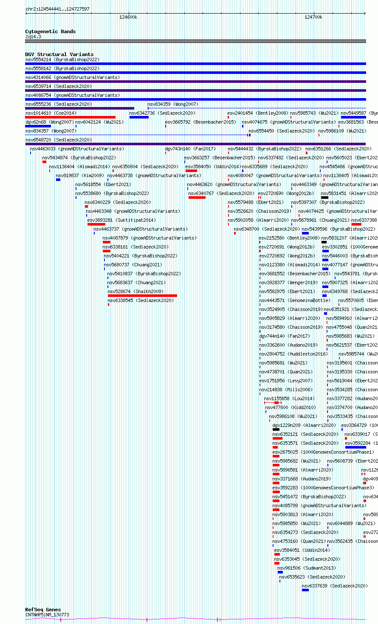Click variant label nsv6335689 (Sedlazeck2020)
This screenshot has height=624, width=378.
click(275, 167)
